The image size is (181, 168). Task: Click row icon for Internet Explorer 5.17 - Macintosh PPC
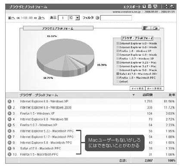(x=9, y=137)
